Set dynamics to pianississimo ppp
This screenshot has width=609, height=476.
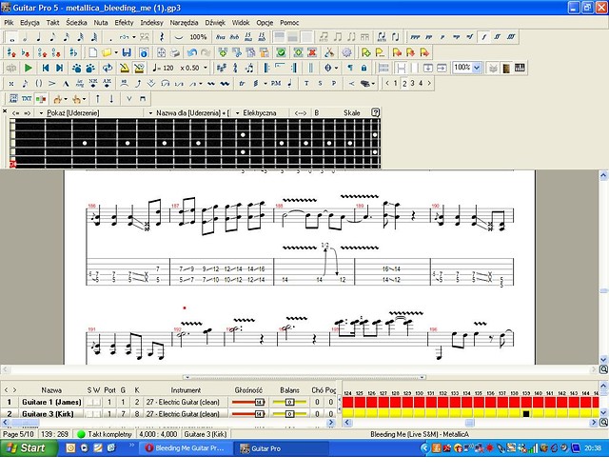point(415,37)
